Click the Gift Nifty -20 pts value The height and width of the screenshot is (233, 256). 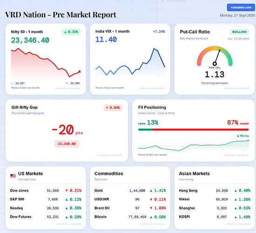click(x=67, y=130)
